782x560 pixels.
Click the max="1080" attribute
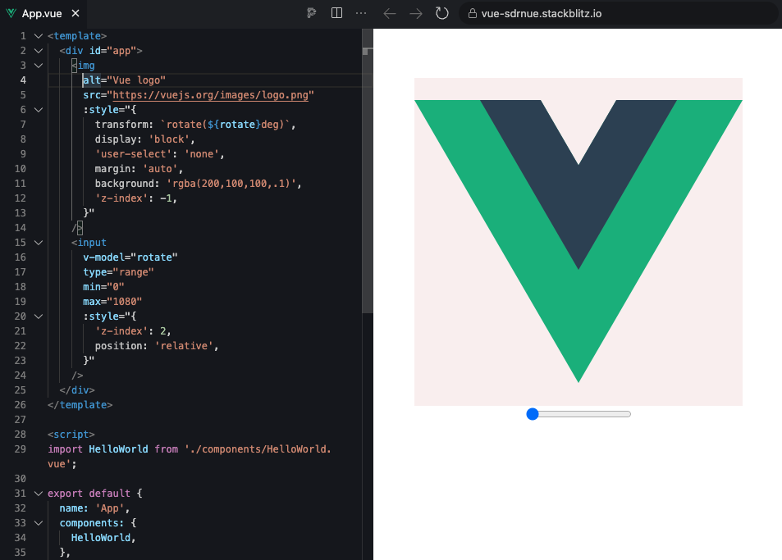pyautogui.click(x=112, y=302)
